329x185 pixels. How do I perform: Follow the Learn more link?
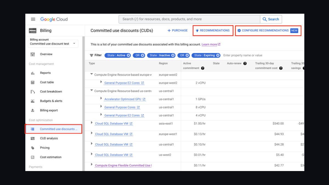(x=211, y=44)
